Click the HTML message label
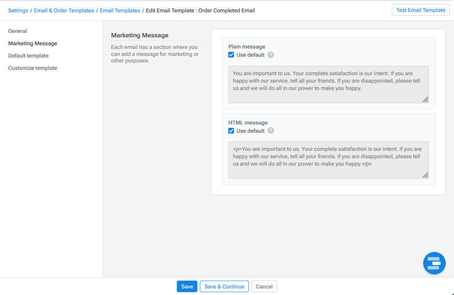The image size is (454, 295). point(248,122)
